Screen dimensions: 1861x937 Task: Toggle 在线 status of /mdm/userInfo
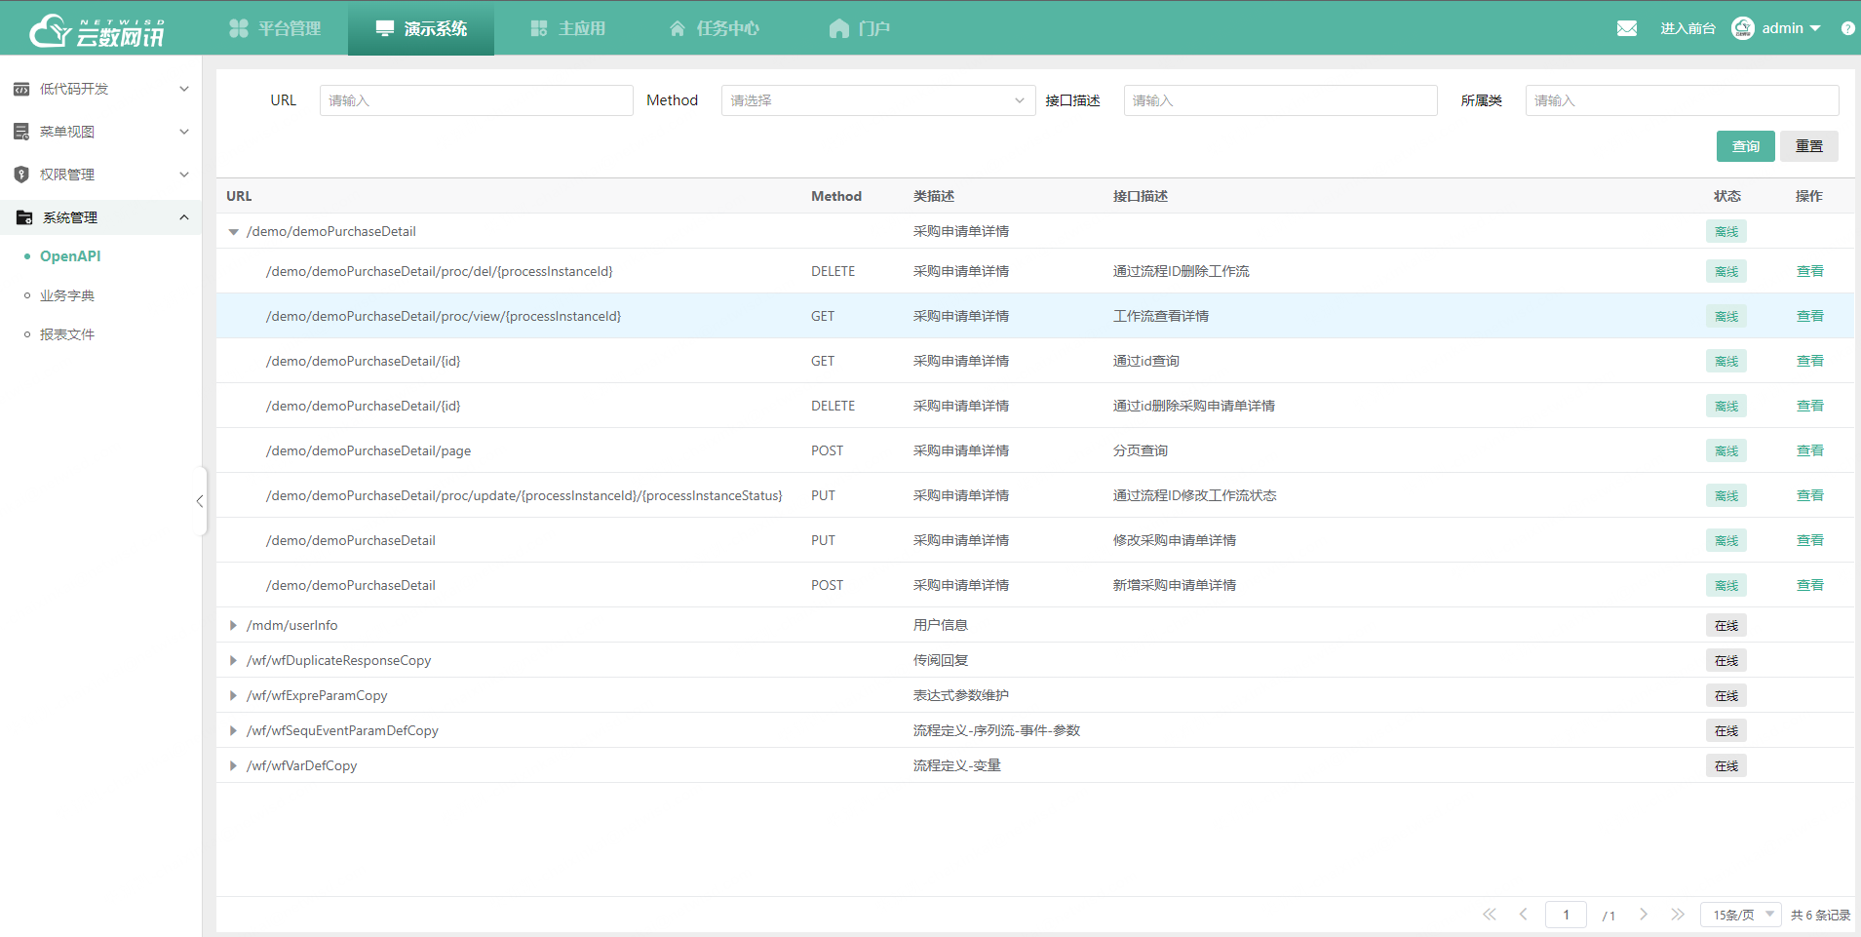pos(1725,625)
